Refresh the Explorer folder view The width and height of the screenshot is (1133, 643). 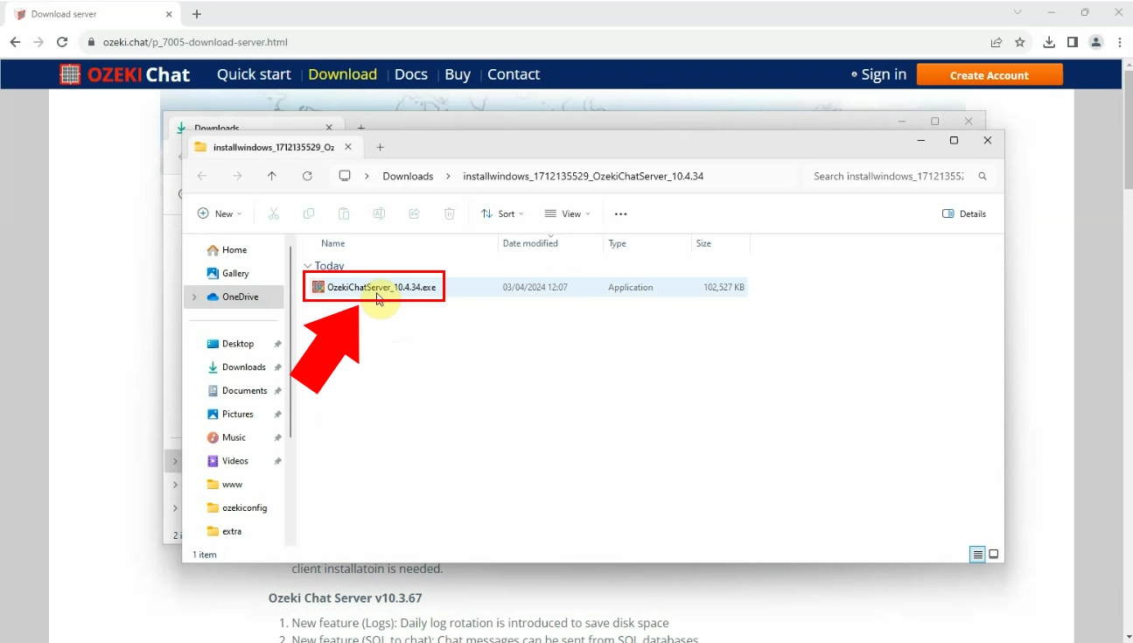pyautogui.click(x=307, y=176)
